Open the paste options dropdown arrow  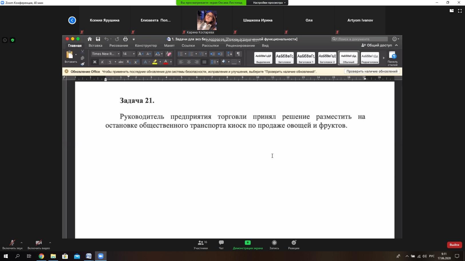click(76, 55)
